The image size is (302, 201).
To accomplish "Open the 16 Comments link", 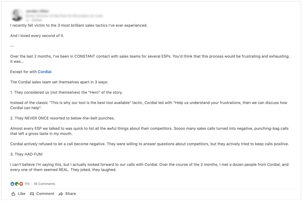I will (x=44, y=184).
